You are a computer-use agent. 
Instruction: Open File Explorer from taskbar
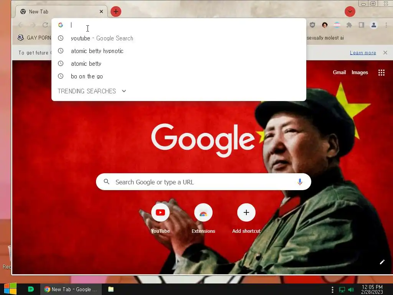tap(111, 289)
